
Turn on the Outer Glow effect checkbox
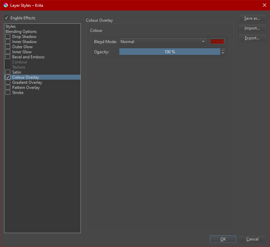click(8, 47)
